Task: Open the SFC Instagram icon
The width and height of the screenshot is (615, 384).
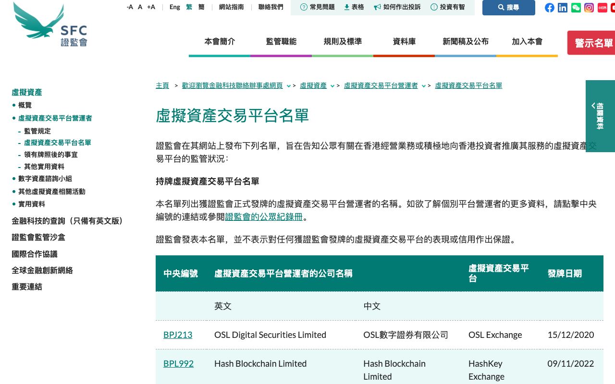Action: point(589,7)
